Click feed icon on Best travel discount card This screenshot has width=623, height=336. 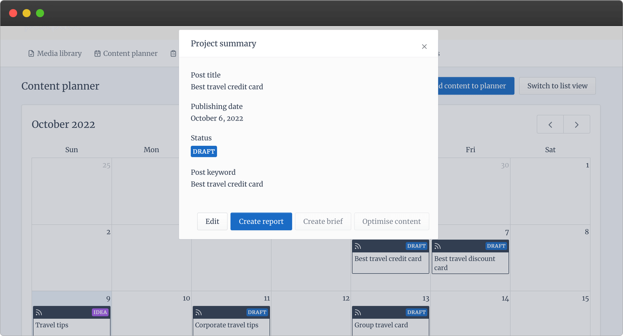438,246
